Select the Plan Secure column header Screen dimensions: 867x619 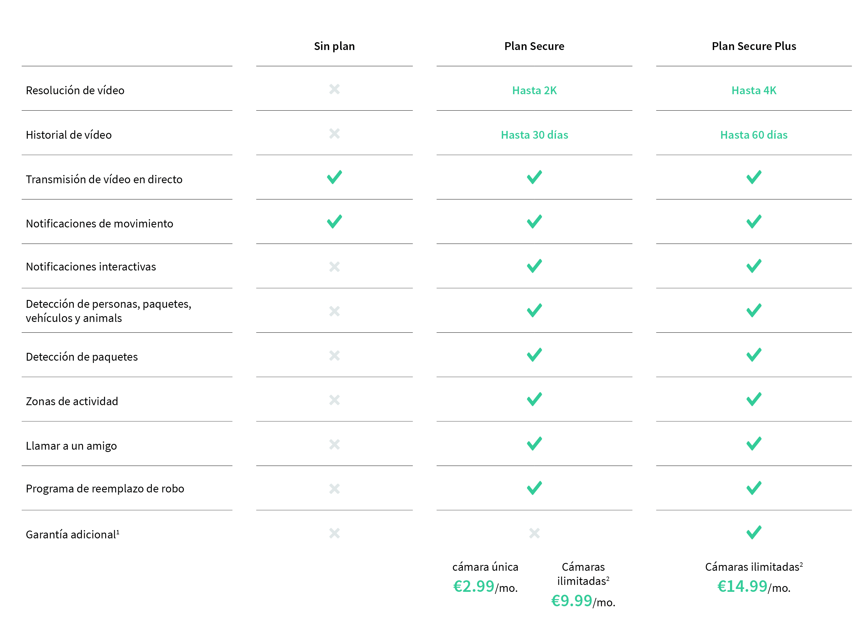click(534, 46)
